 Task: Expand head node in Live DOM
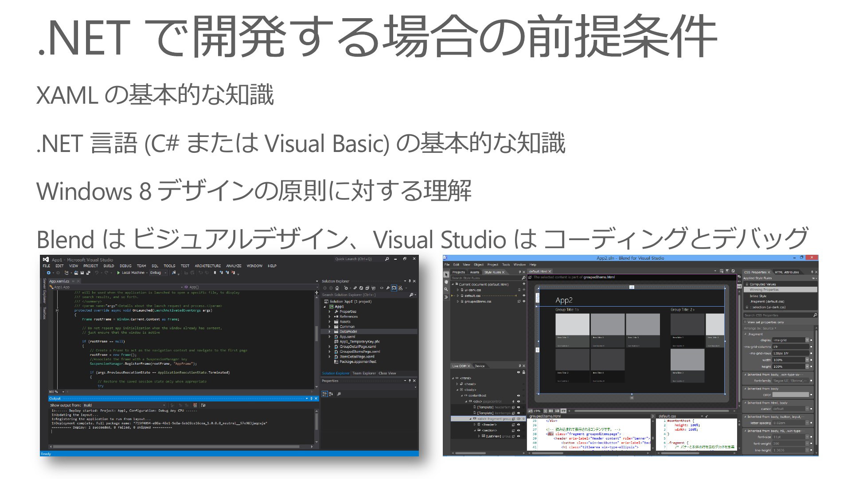tap(457, 384)
